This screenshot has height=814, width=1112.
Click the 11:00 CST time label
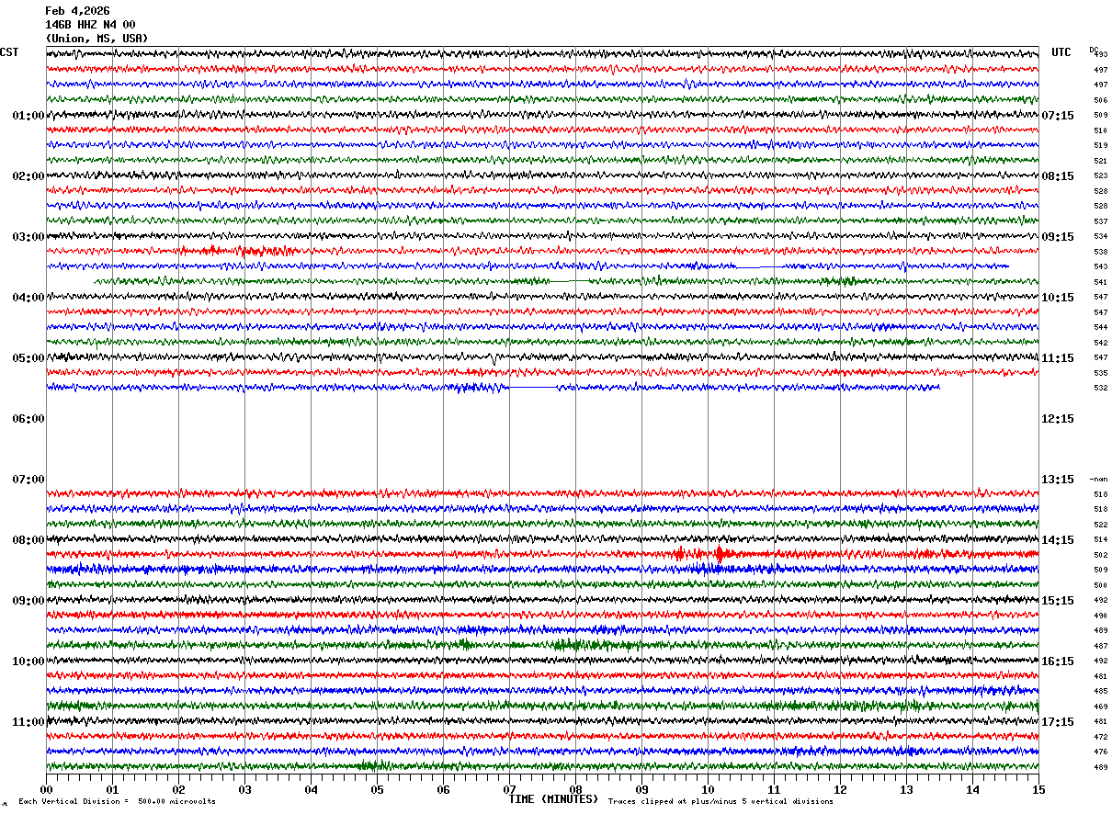(28, 722)
